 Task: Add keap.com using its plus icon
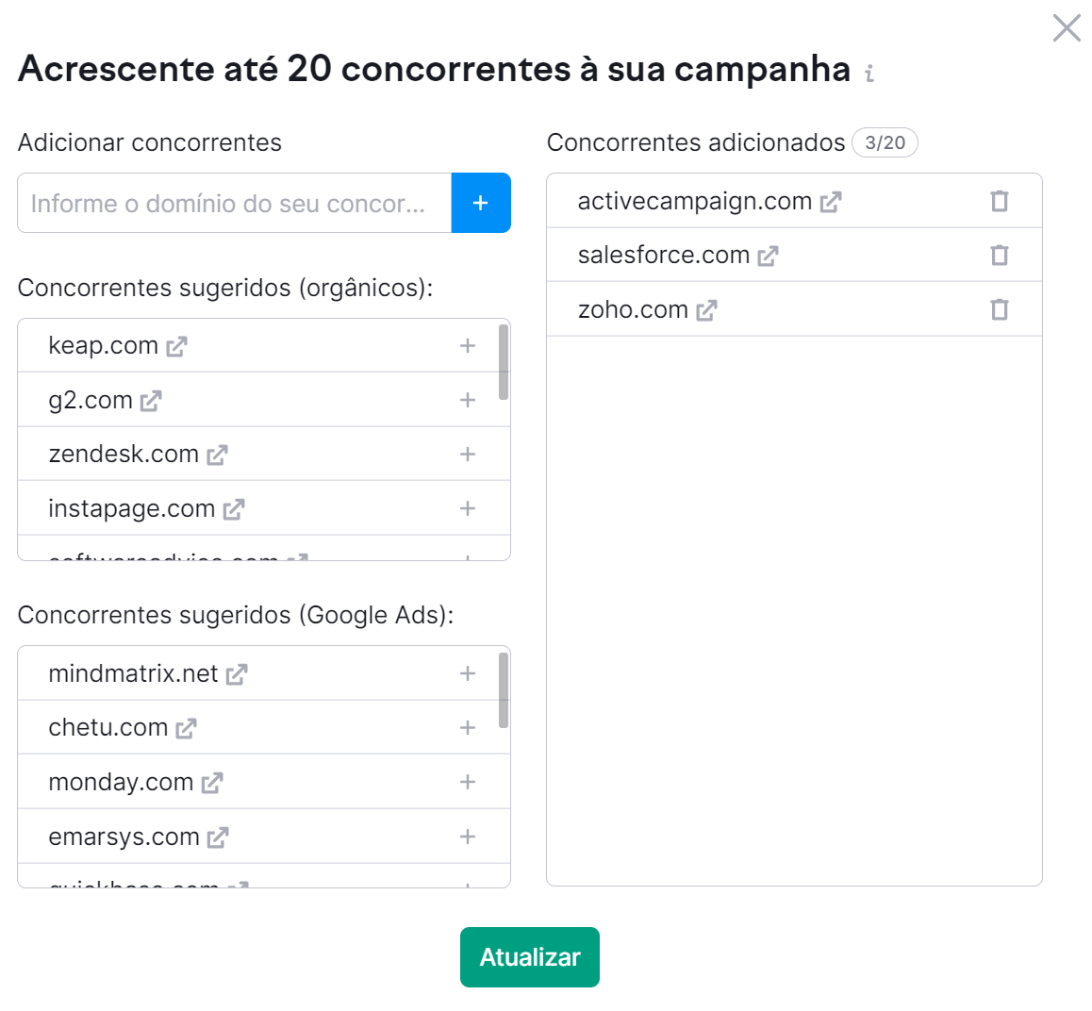[467, 345]
